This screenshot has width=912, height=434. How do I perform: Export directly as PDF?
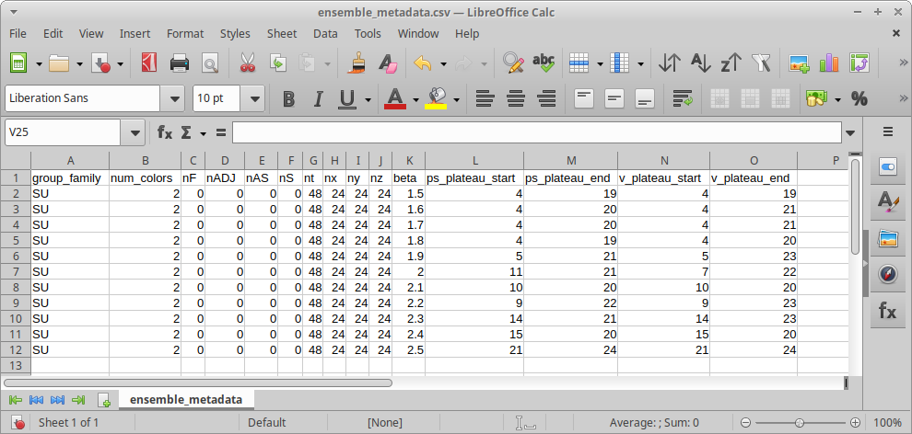pos(149,63)
